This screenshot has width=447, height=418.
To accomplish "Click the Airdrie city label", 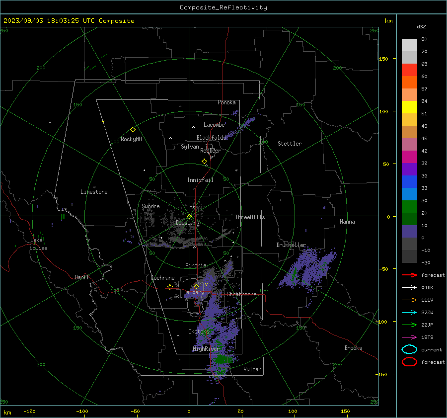I will pyautogui.click(x=196, y=265).
